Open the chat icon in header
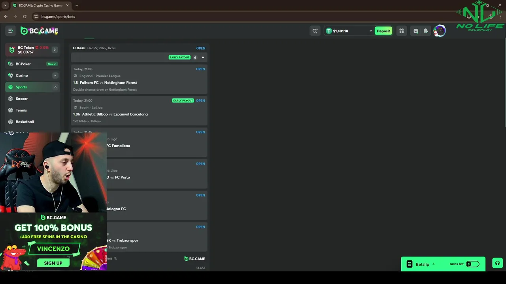The image size is (506, 284). pos(416,31)
